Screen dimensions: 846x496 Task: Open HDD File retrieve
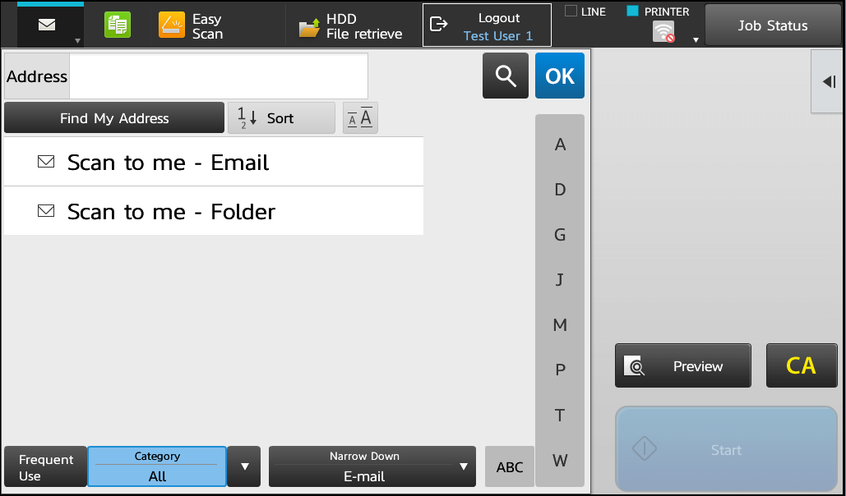pyautogui.click(x=352, y=25)
